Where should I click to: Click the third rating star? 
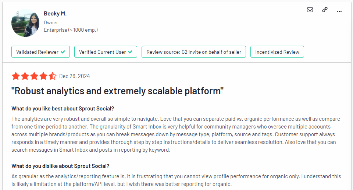[34, 76]
